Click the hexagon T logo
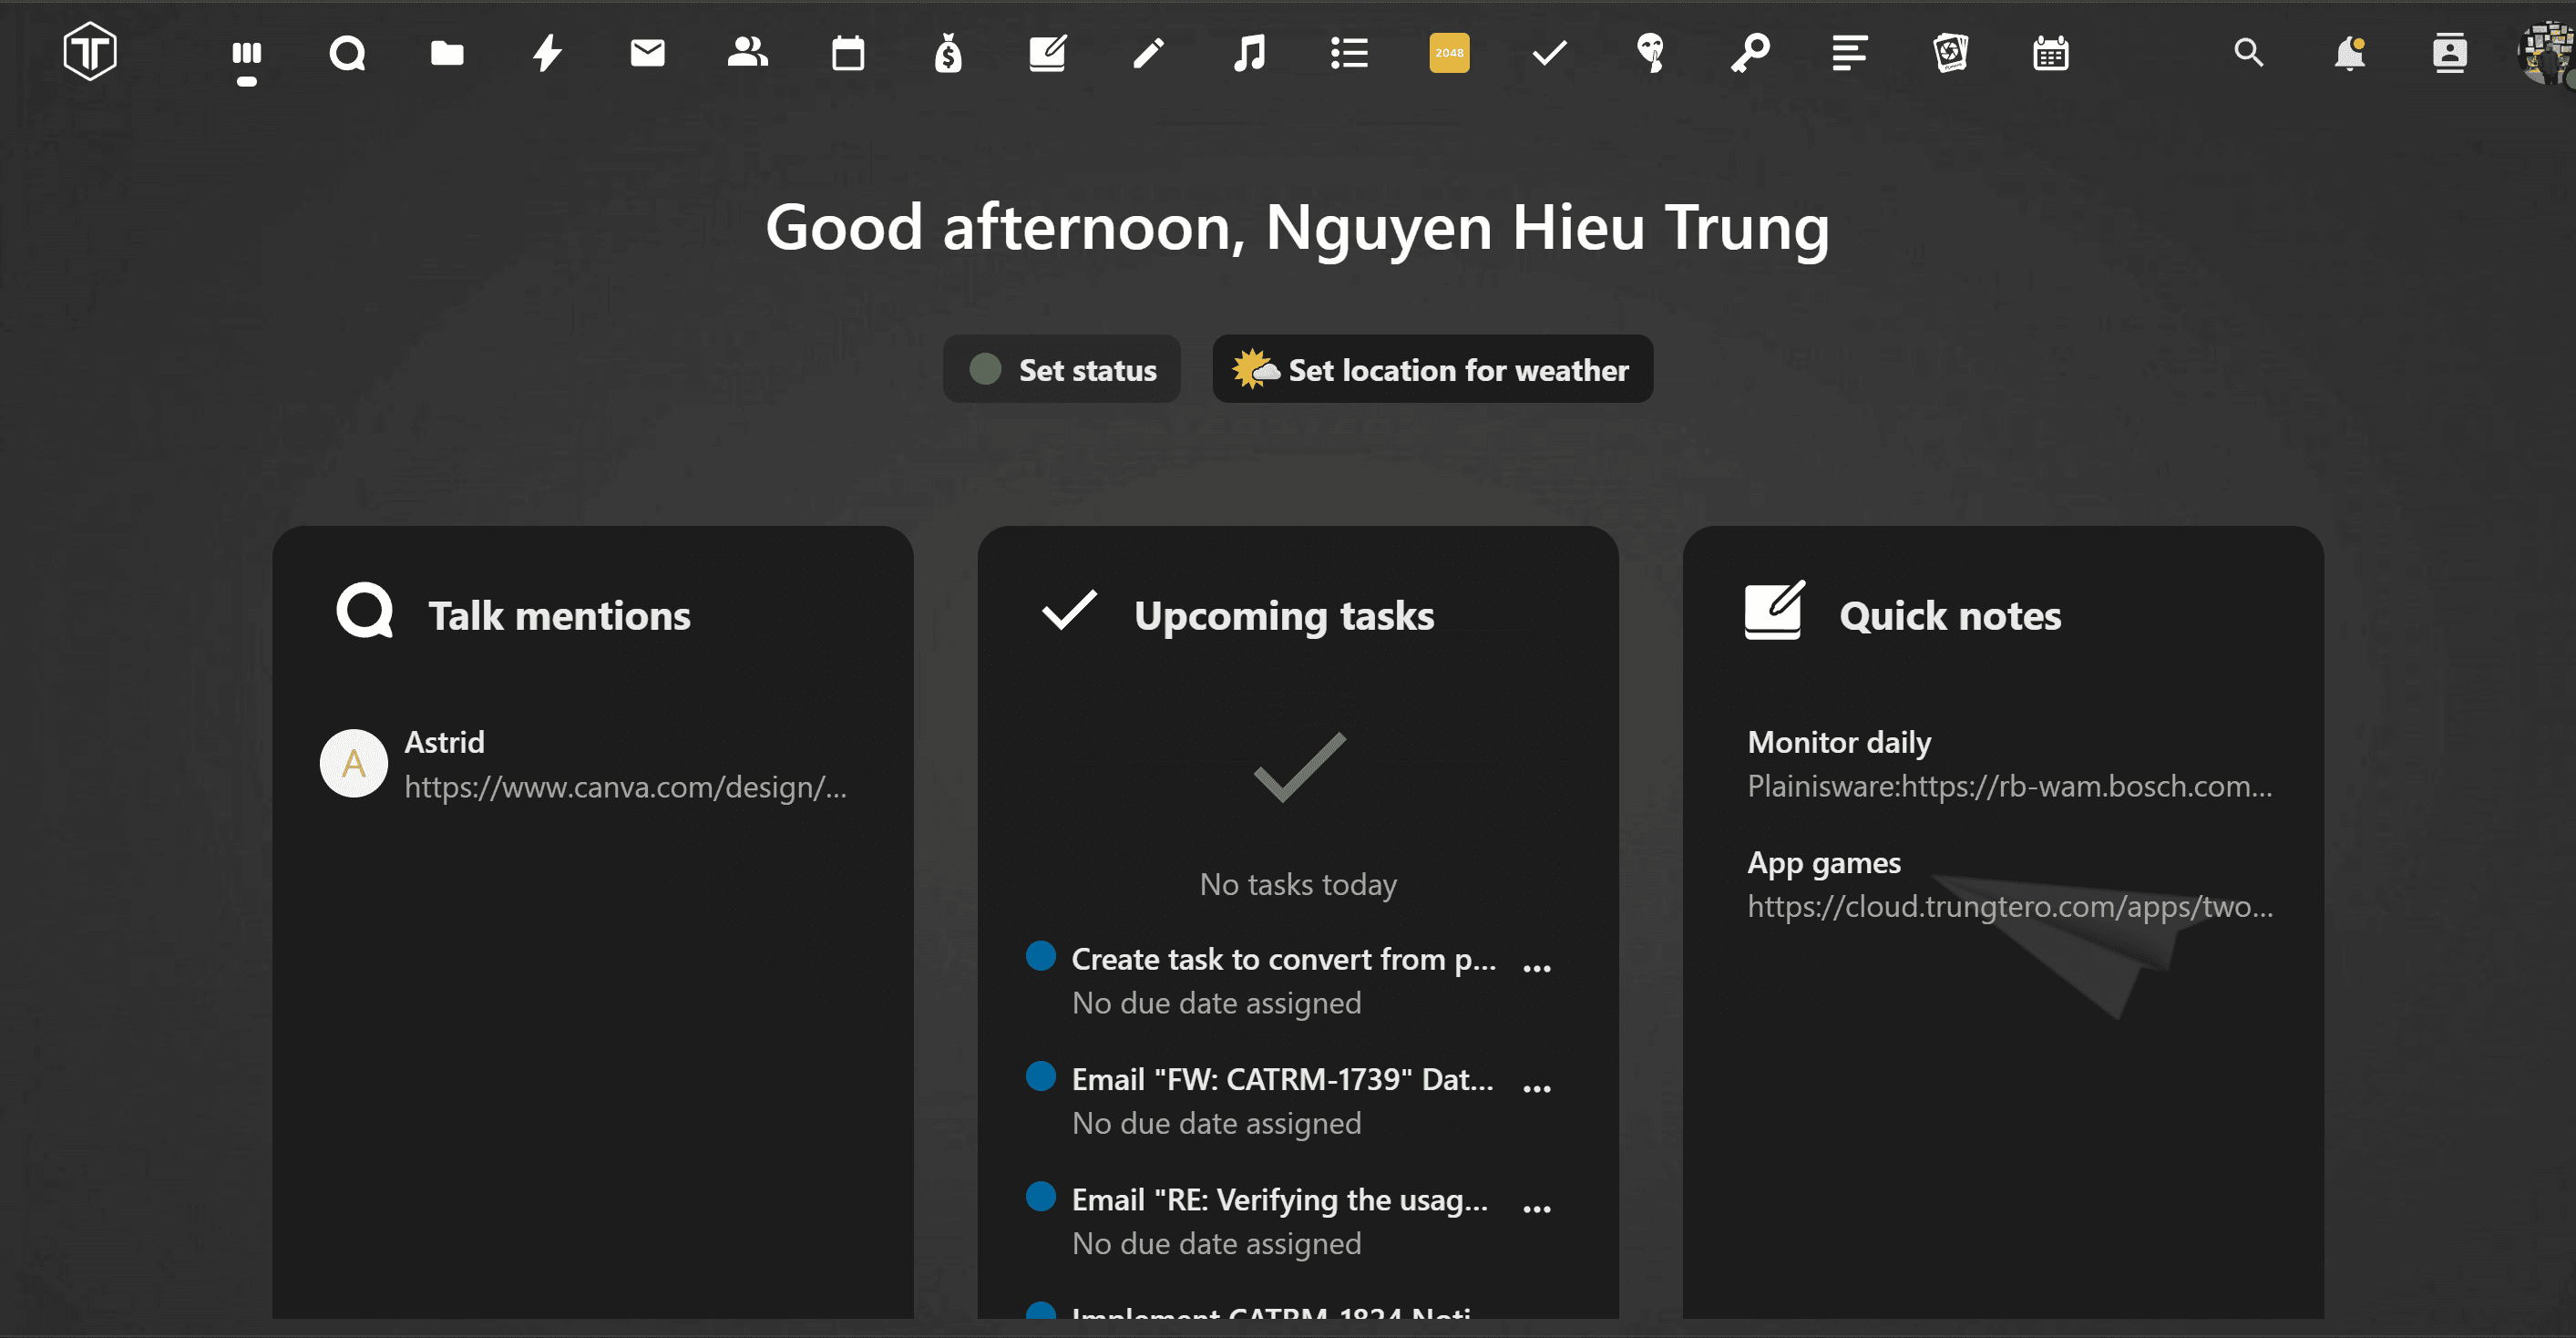 point(90,51)
